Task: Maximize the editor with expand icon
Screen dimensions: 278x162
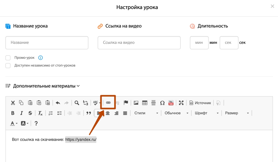Action: [181, 103]
